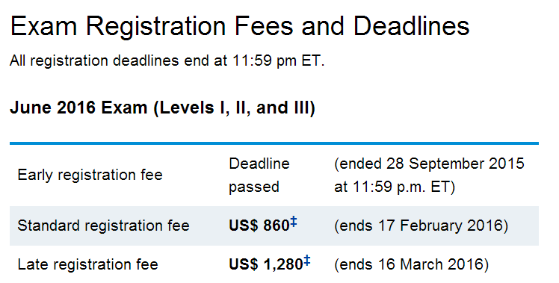
Task: Click the word passed under Deadline
Action: coord(254,187)
